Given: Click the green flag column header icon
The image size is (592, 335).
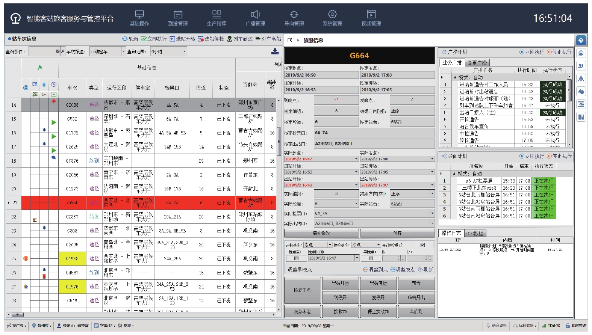Looking at the screenshot, I should tap(40, 68).
